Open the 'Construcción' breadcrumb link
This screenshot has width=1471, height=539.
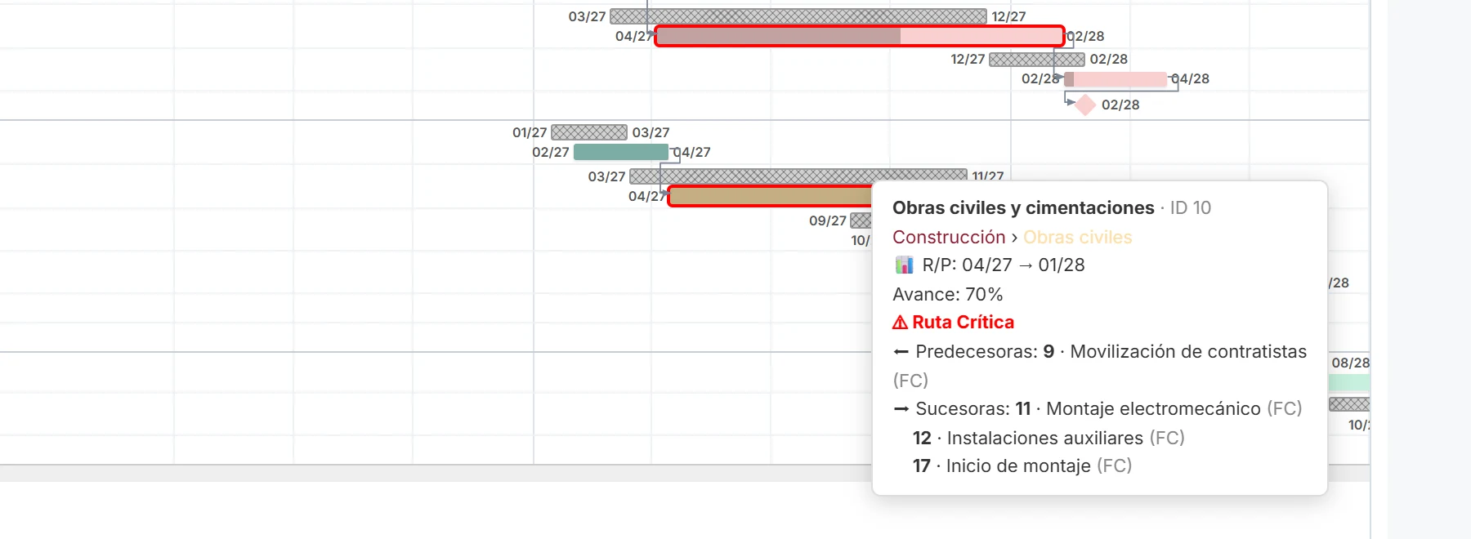949,237
